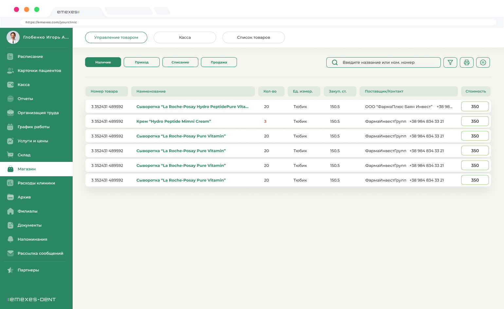Click user name Глобенко Игорь
This screenshot has height=309, width=504.
(x=46, y=37)
